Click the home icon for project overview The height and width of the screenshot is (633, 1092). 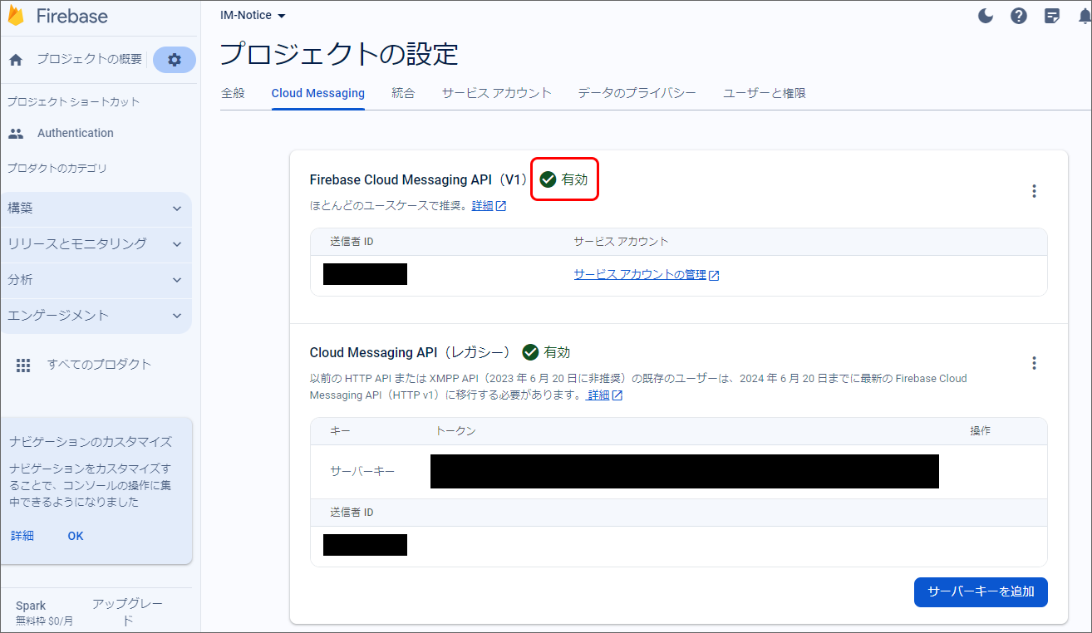[16, 60]
